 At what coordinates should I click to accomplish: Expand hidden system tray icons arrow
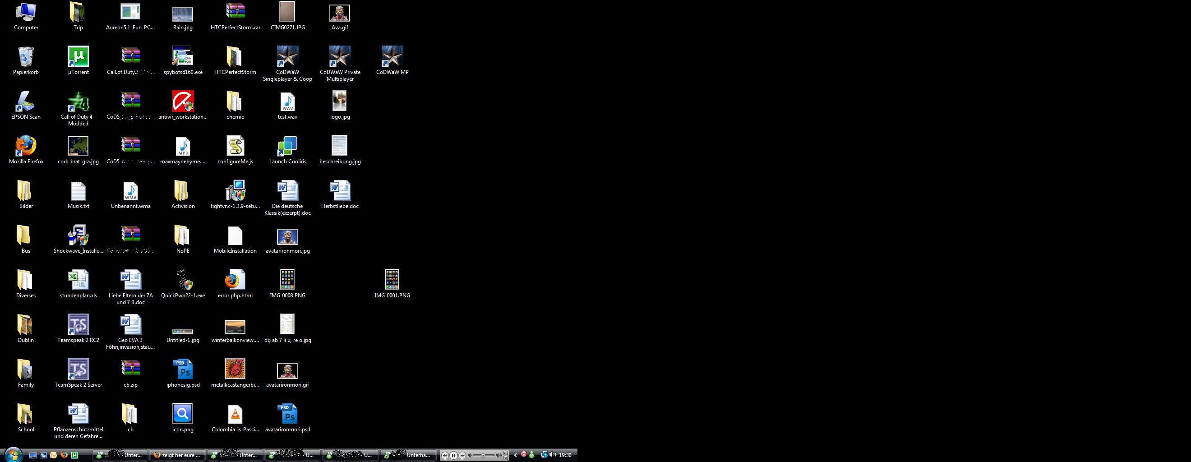click(515, 455)
